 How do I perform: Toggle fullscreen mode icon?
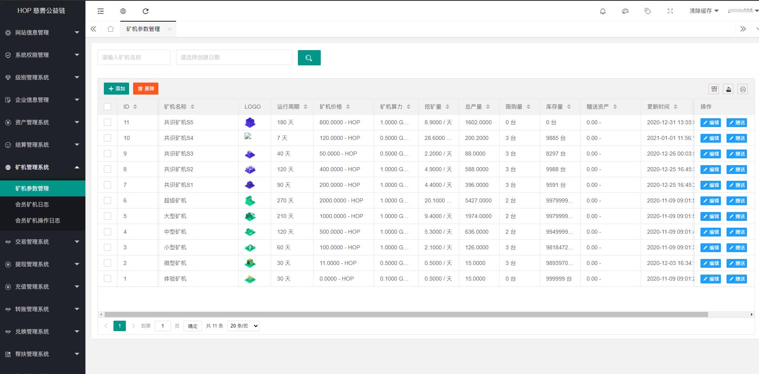click(670, 11)
